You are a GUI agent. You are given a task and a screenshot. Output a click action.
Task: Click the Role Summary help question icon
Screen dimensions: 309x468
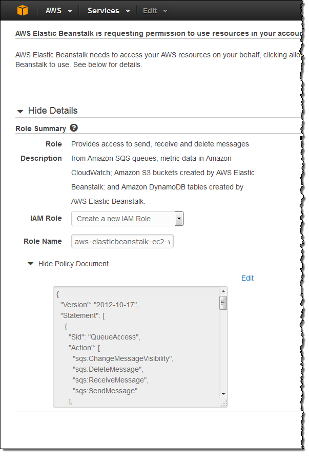click(74, 128)
